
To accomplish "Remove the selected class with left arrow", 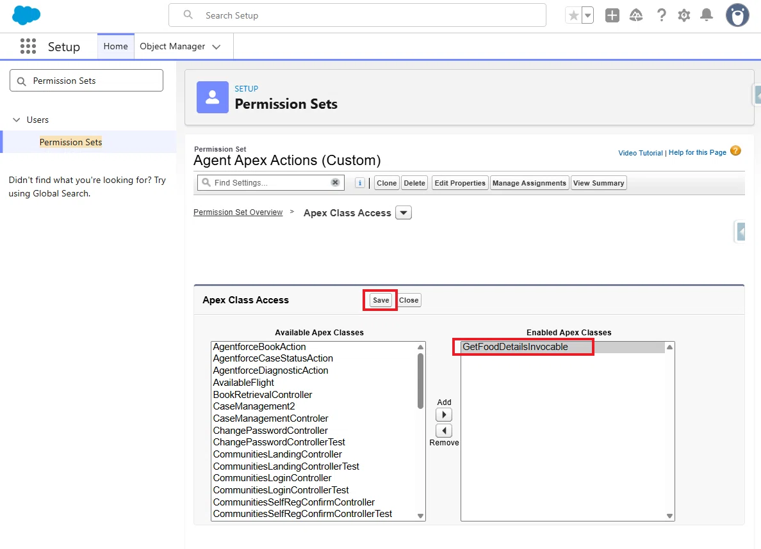I will (x=443, y=431).
